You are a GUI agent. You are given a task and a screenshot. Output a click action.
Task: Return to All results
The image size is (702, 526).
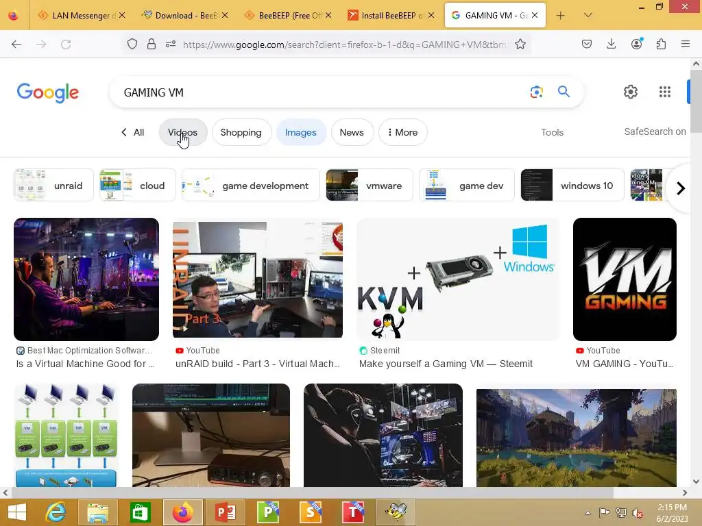133,132
